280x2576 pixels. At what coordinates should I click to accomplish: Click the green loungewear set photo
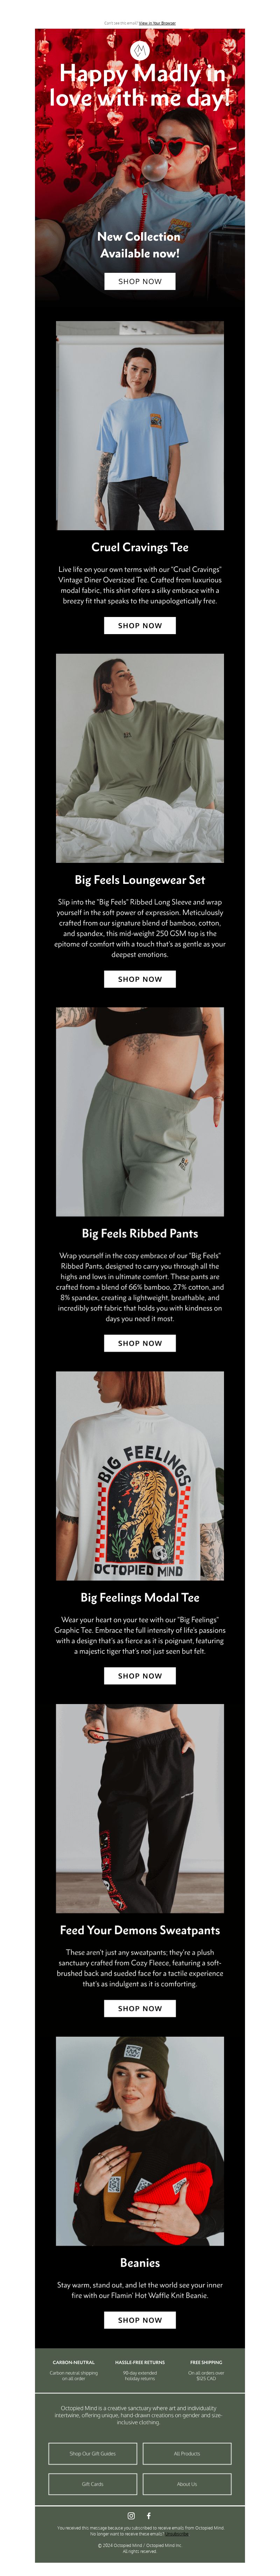pos(140,758)
